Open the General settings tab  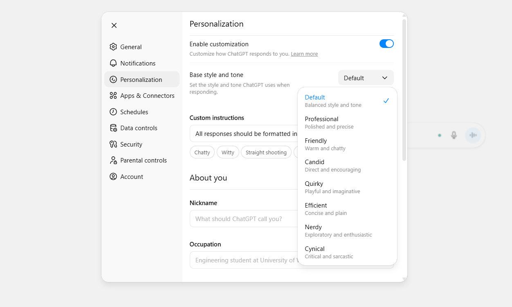point(142,47)
